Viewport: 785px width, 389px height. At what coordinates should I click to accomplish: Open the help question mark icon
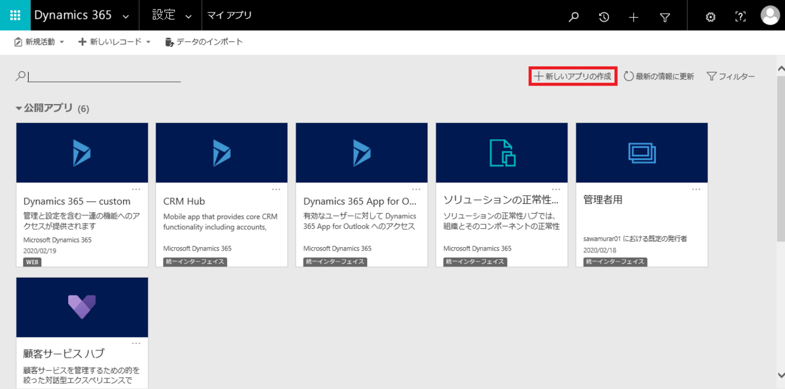coord(741,16)
